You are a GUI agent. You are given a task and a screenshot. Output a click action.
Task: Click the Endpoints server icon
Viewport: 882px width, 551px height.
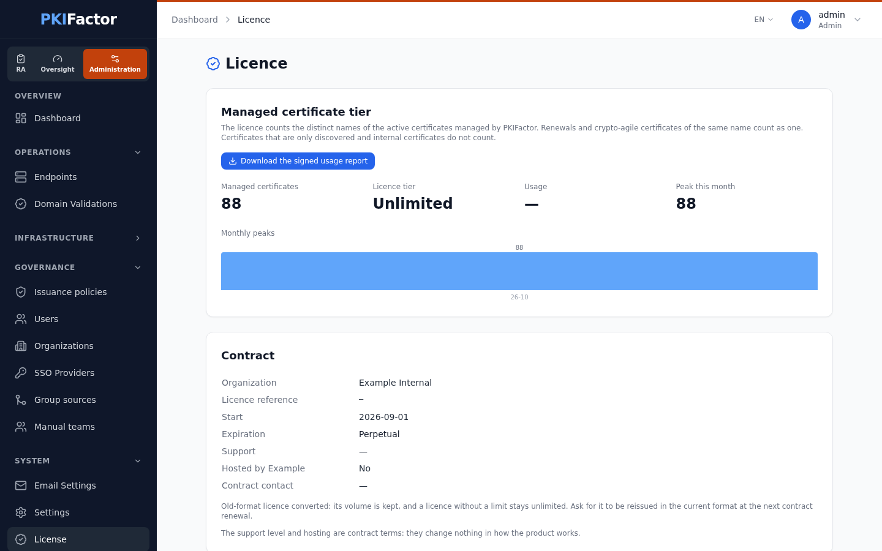coord(21,177)
